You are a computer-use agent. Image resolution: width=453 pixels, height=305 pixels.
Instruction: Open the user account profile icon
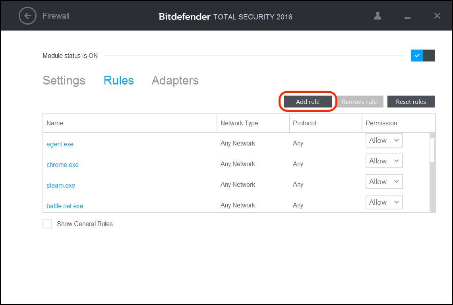coord(377,16)
